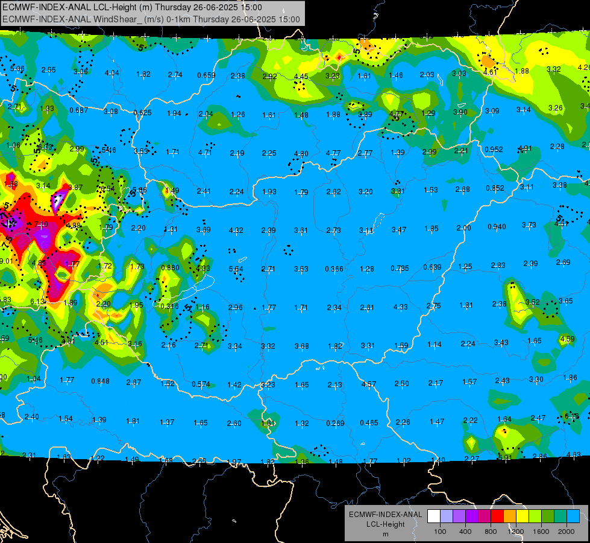The image size is (590, 543).
Task: Click the wind shear value 2.96
Action: (236, 307)
